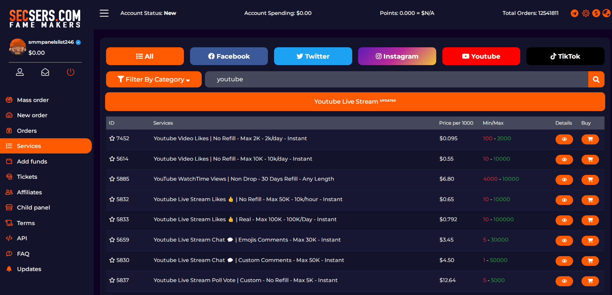
Task: Switch to the Instagram services tab
Action: tap(397, 56)
